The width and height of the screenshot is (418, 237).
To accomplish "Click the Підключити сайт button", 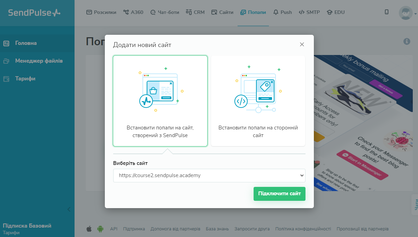I will [279, 194].
